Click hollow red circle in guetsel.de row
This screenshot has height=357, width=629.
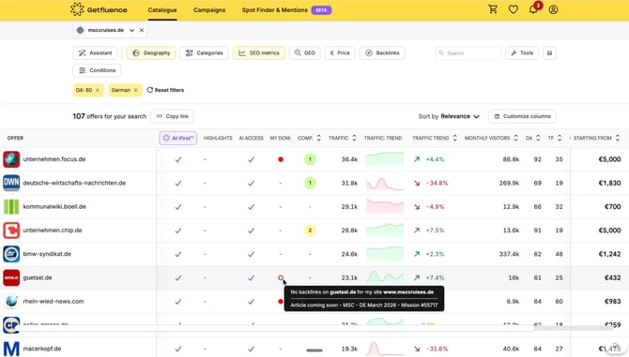(x=281, y=277)
